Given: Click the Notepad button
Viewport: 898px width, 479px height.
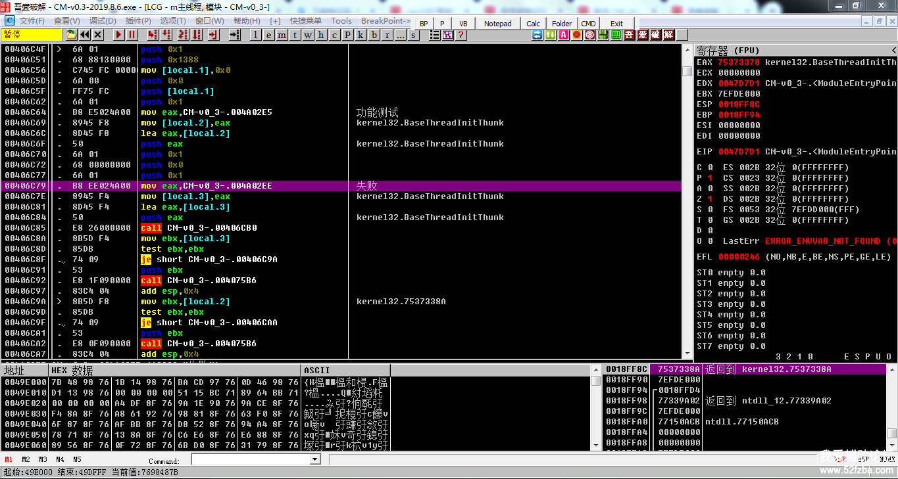Looking at the screenshot, I should pyautogui.click(x=497, y=24).
